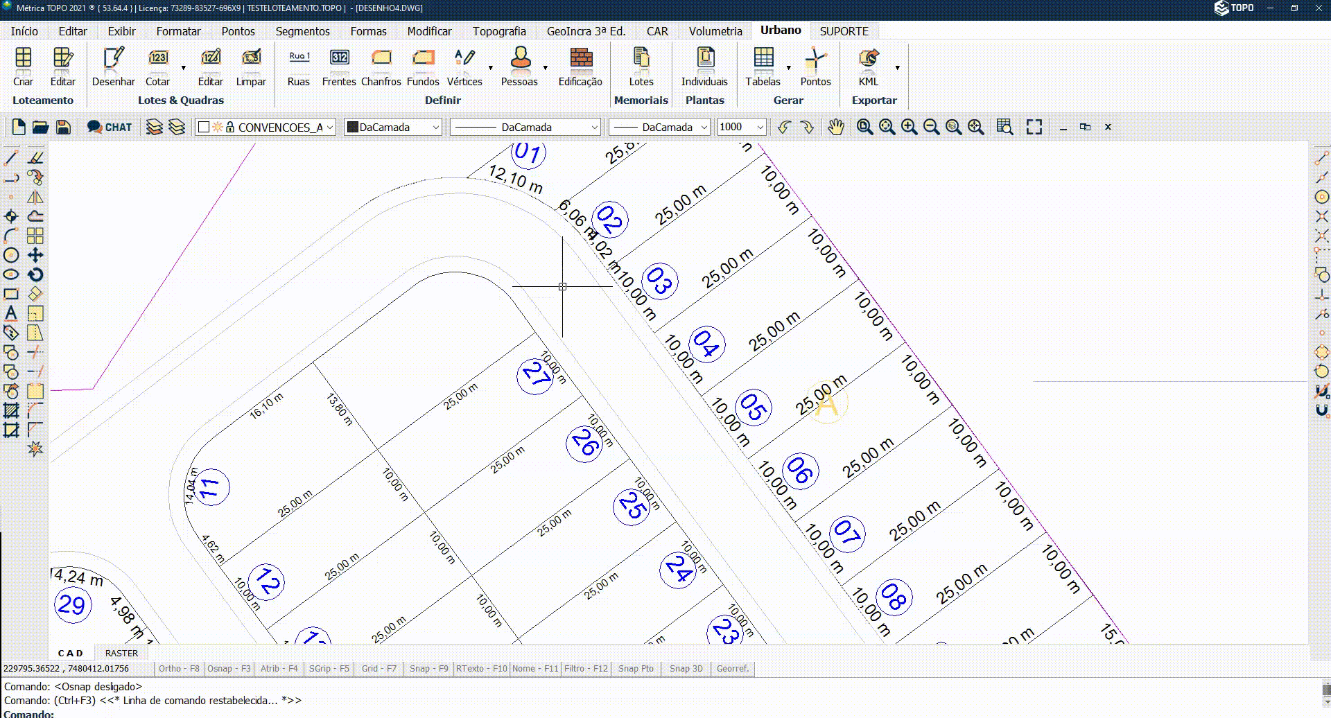Select the Pan hand tool
The width and height of the screenshot is (1331, 718).
coord(836,127)
